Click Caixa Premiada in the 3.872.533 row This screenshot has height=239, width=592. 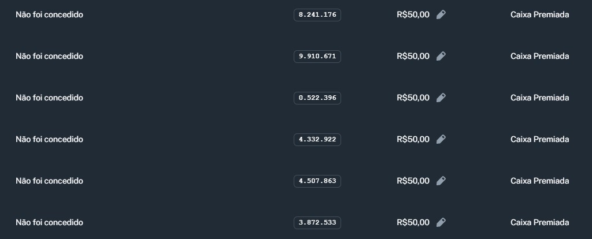(539, 223)
